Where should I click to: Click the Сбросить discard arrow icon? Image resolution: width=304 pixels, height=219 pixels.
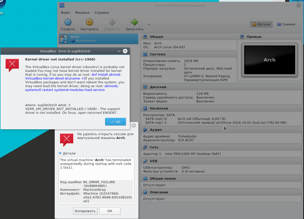(x=112, y=22)
